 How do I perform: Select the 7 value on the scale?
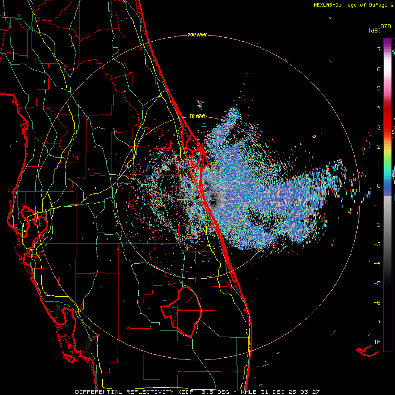pyautogui.click(x=379, y=49)
